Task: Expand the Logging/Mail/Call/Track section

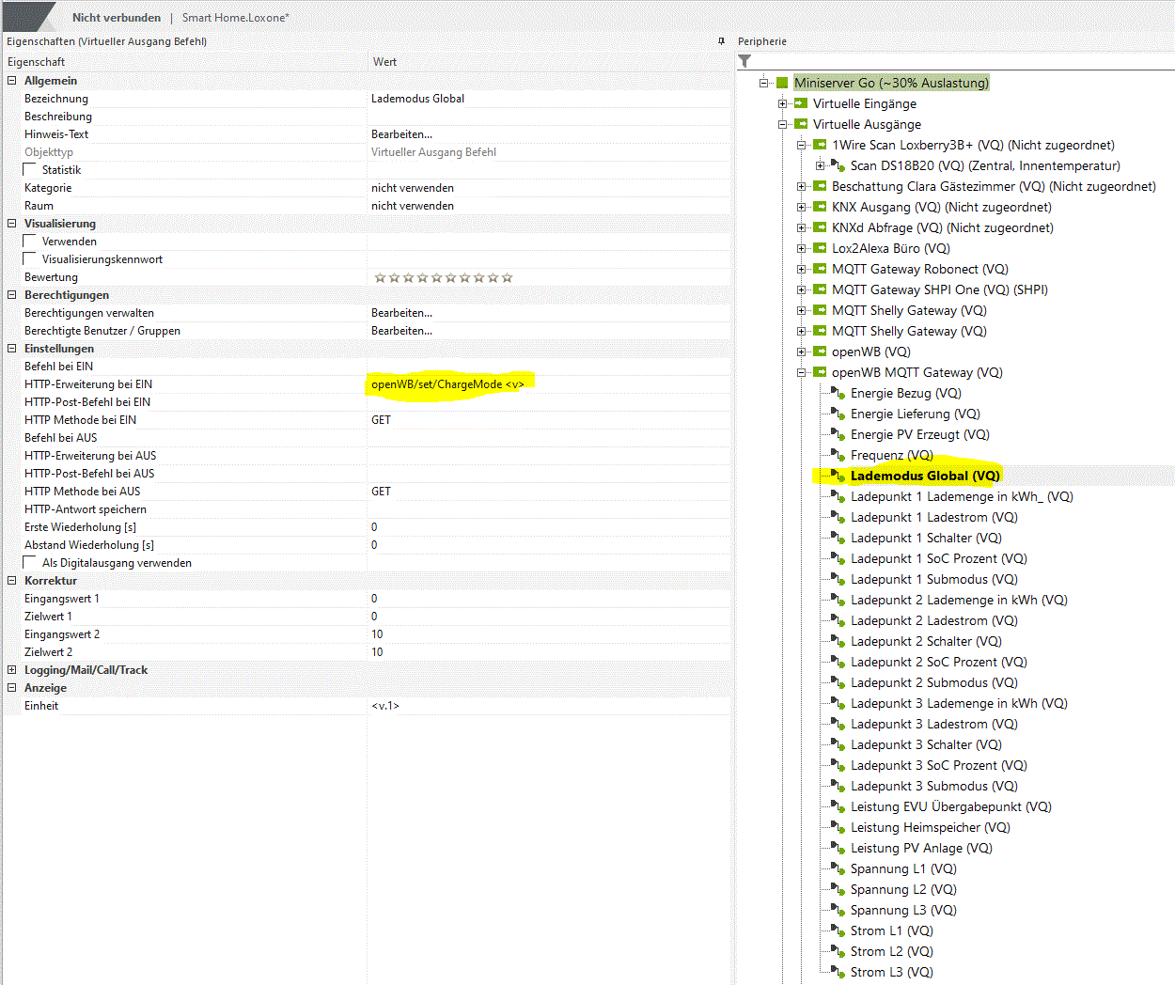Action: pos(12,670)
